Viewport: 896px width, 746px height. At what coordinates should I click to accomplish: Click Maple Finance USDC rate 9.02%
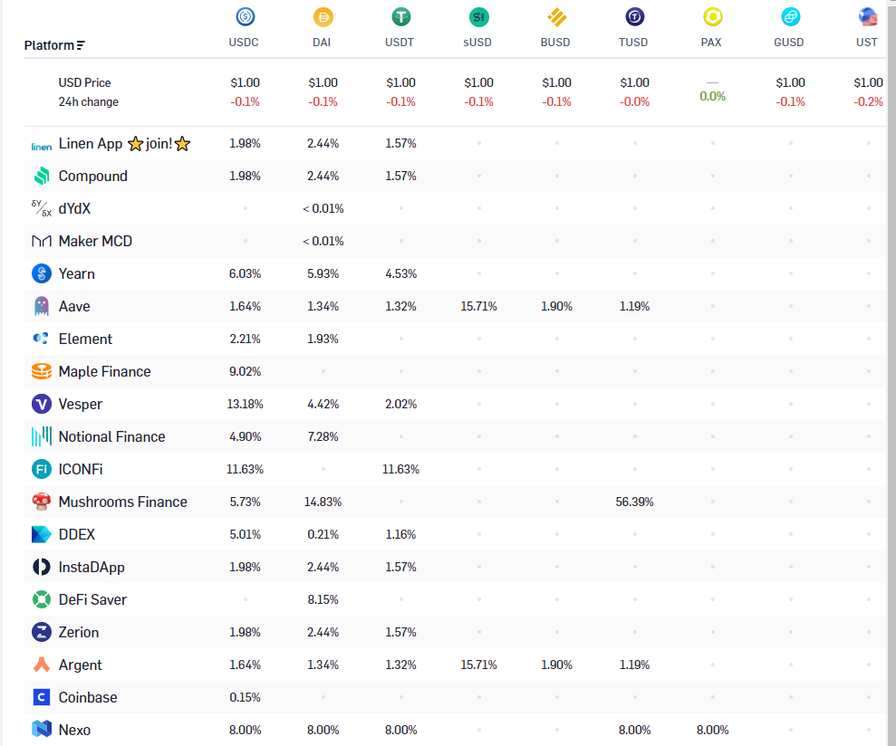[246, 371]
